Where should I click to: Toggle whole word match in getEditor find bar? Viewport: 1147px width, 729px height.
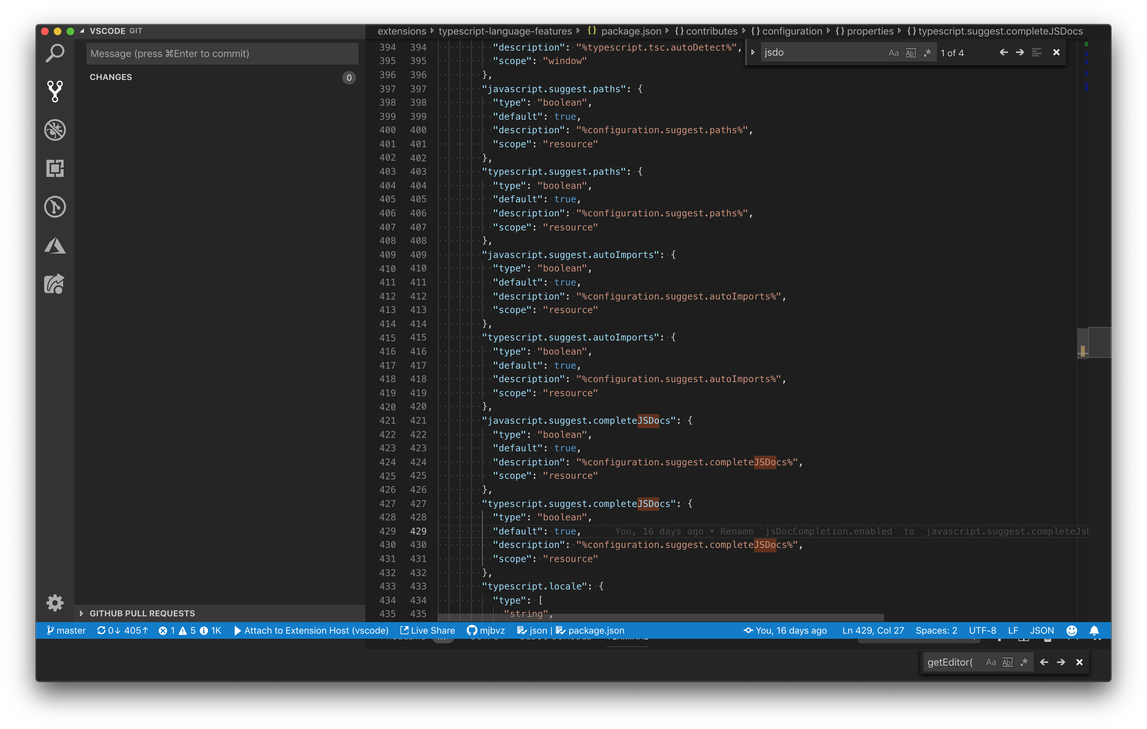click(x=1008, y=662)
